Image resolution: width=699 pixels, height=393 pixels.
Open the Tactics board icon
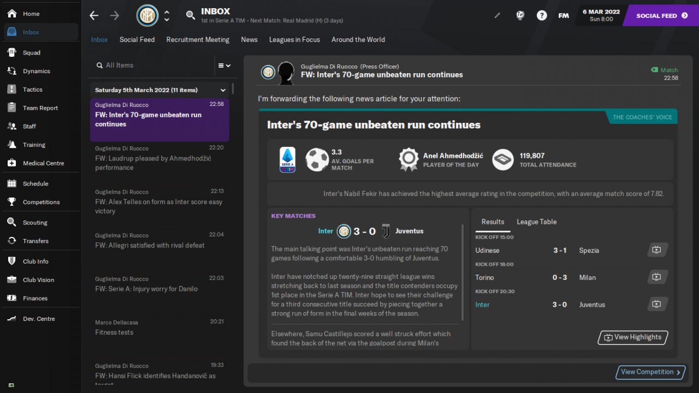(x=11, y=90)
